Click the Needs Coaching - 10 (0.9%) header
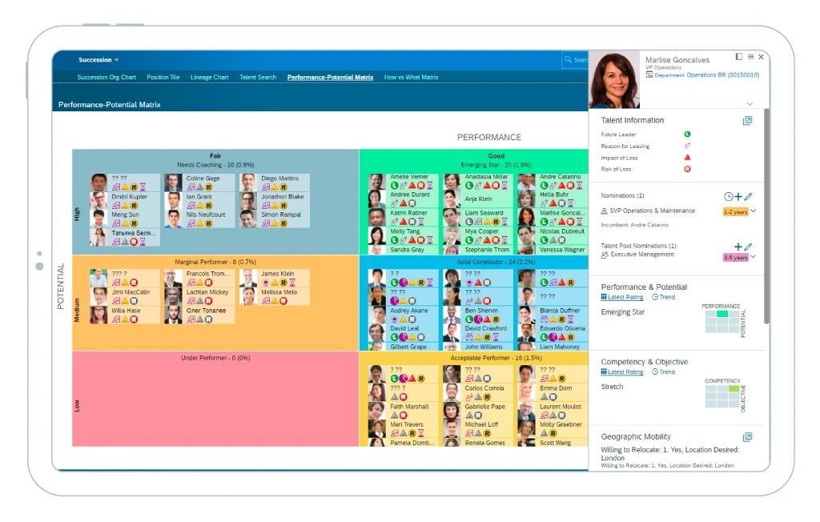The height and width of the screenshot is (522, 820). [x=215, y=165]
